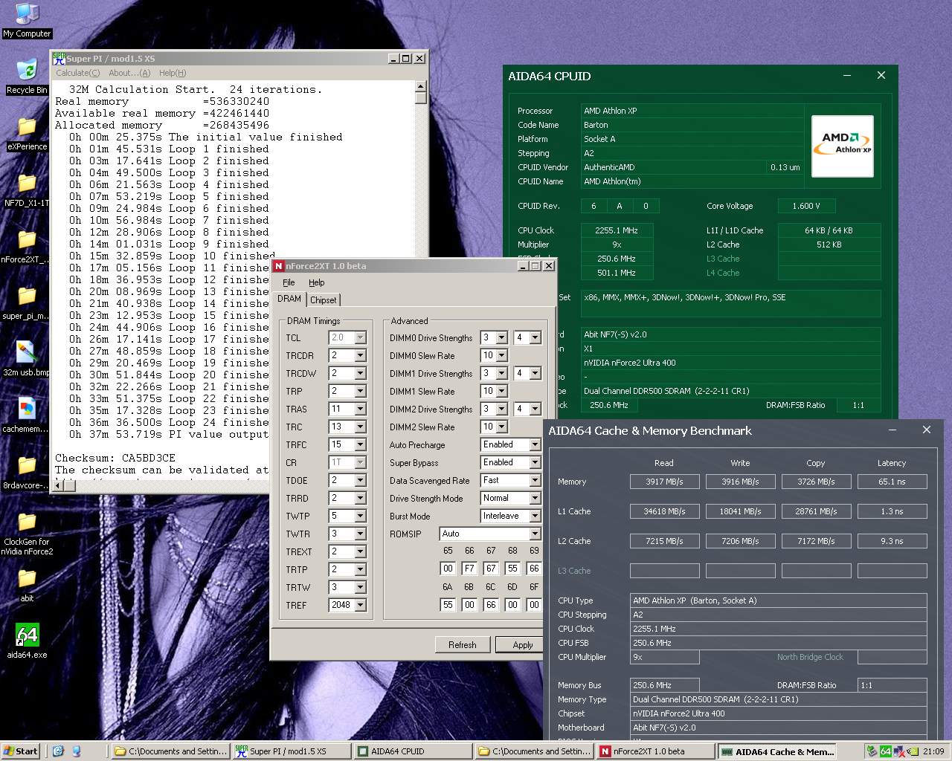Click the taskbar clock showing 21:09

933,751
